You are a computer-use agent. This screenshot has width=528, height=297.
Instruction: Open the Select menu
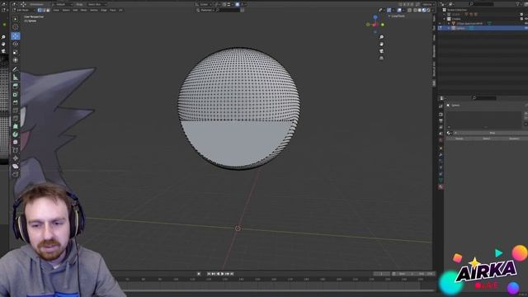tap(66, 10)
